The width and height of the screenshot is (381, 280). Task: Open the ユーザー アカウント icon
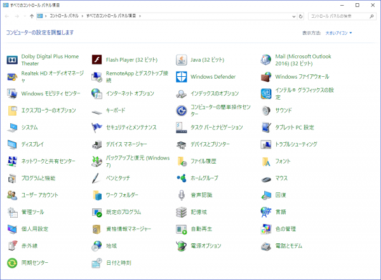12,195
